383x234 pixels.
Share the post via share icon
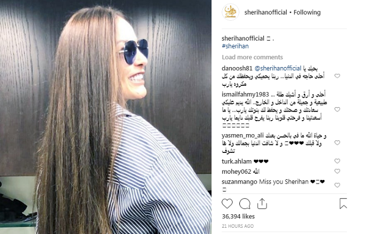pyautogui.click(x=262, y=203)
